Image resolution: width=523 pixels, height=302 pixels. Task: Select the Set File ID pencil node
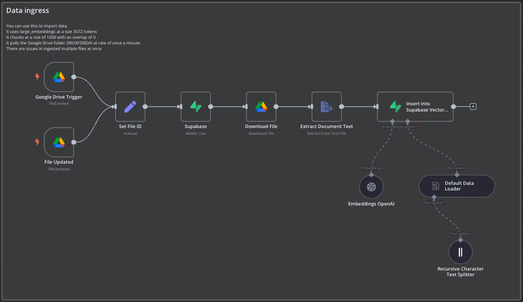tap(130, 106)
